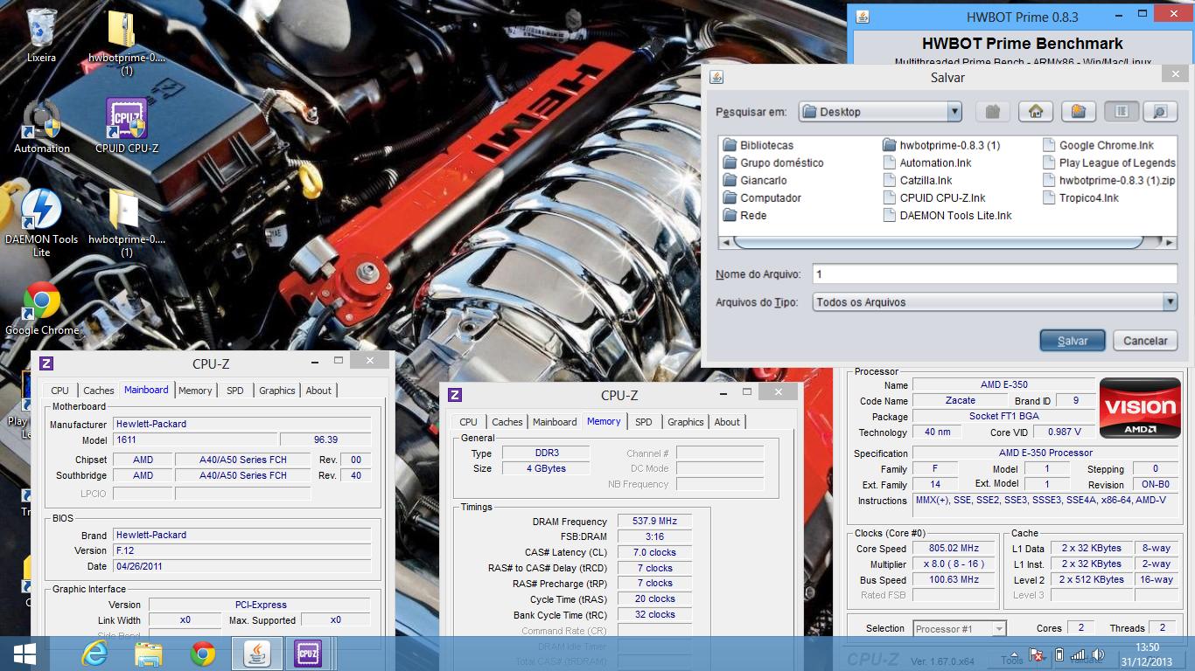Select the Grupo doméstico folder
This screenshot has width=1195, height=671.
[772, 163]
